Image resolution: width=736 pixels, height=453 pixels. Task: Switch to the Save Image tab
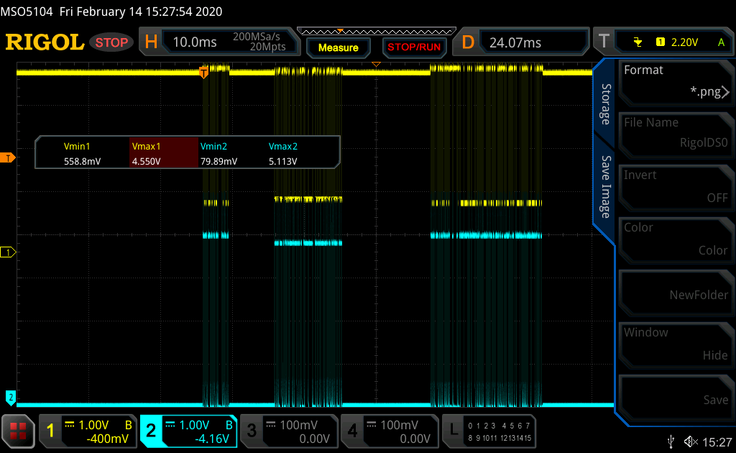[605, 187]
